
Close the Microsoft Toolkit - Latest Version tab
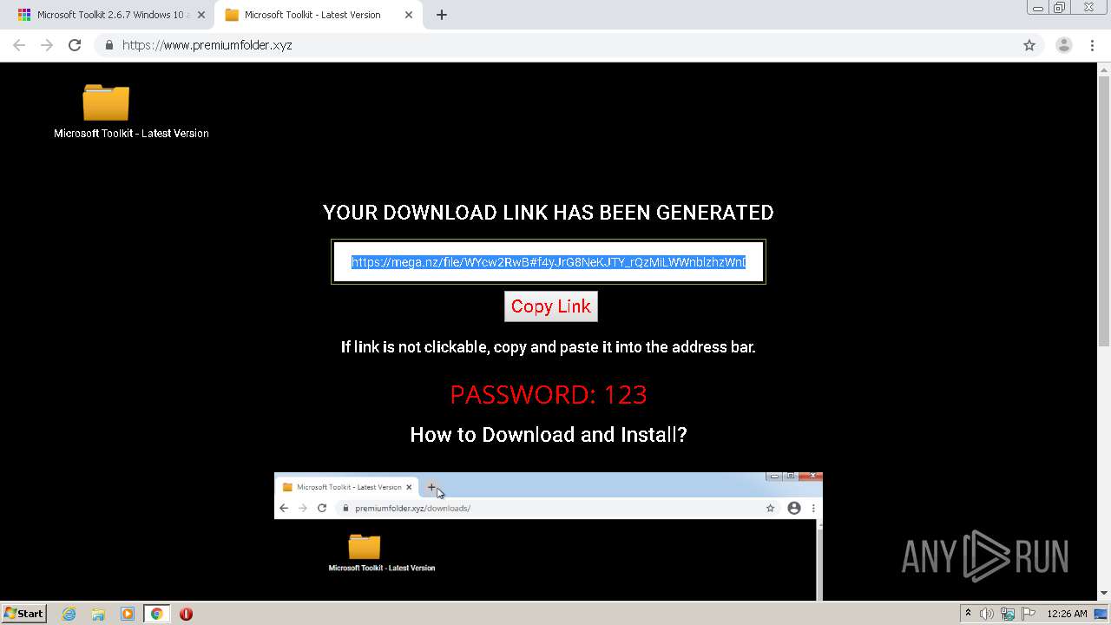(x=409, y=15)
